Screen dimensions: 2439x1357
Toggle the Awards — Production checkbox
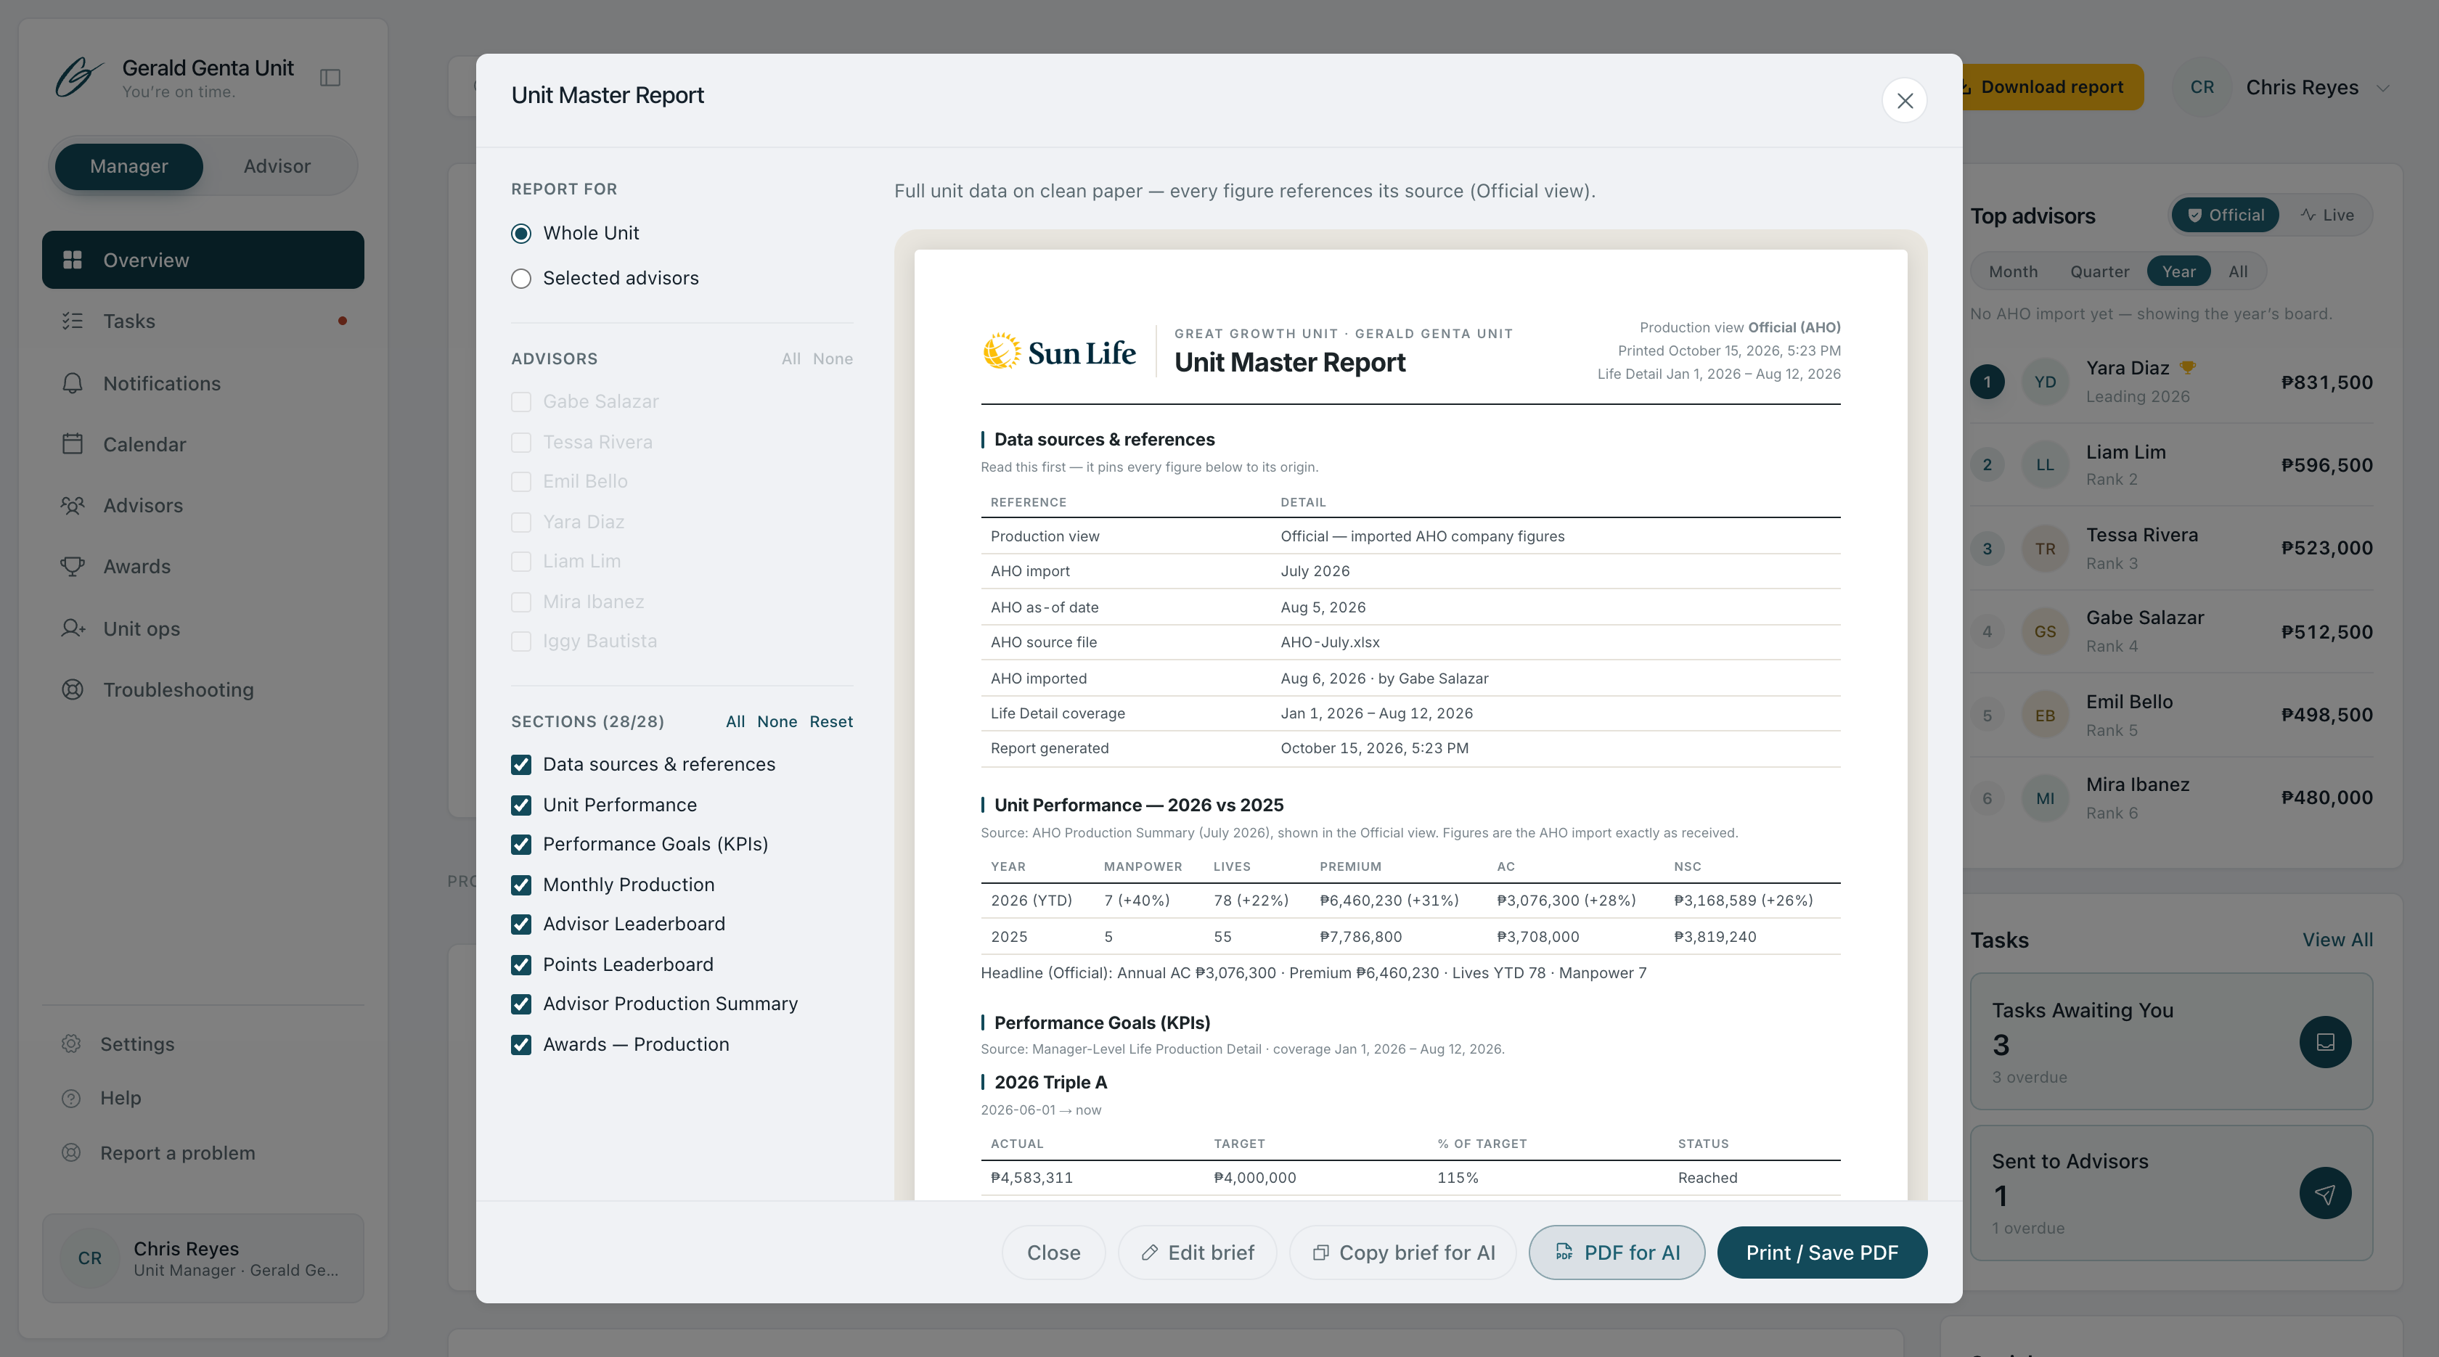(520, 1045)
